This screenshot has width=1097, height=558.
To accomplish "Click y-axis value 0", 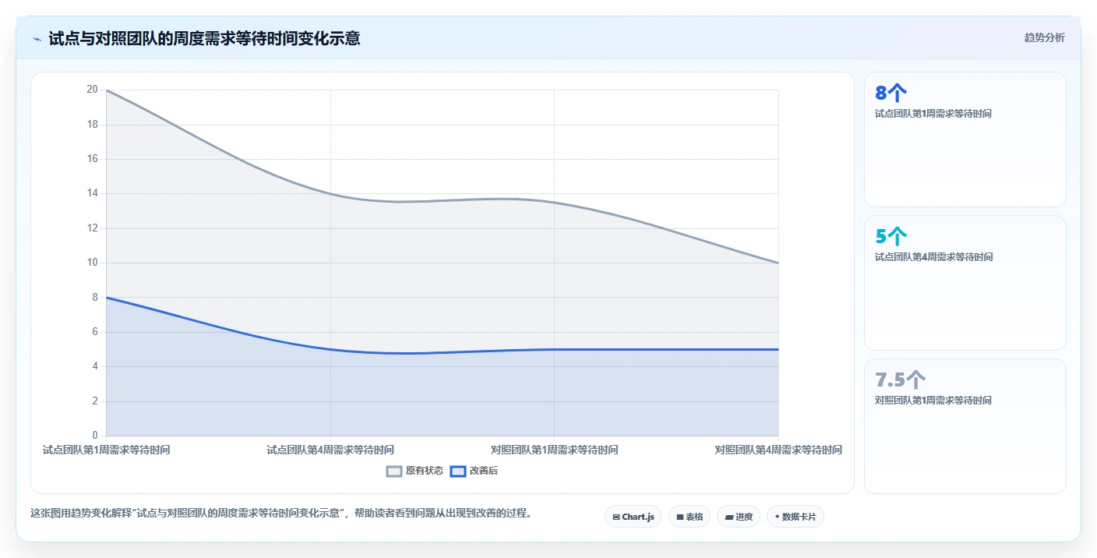I will [95, 435].
